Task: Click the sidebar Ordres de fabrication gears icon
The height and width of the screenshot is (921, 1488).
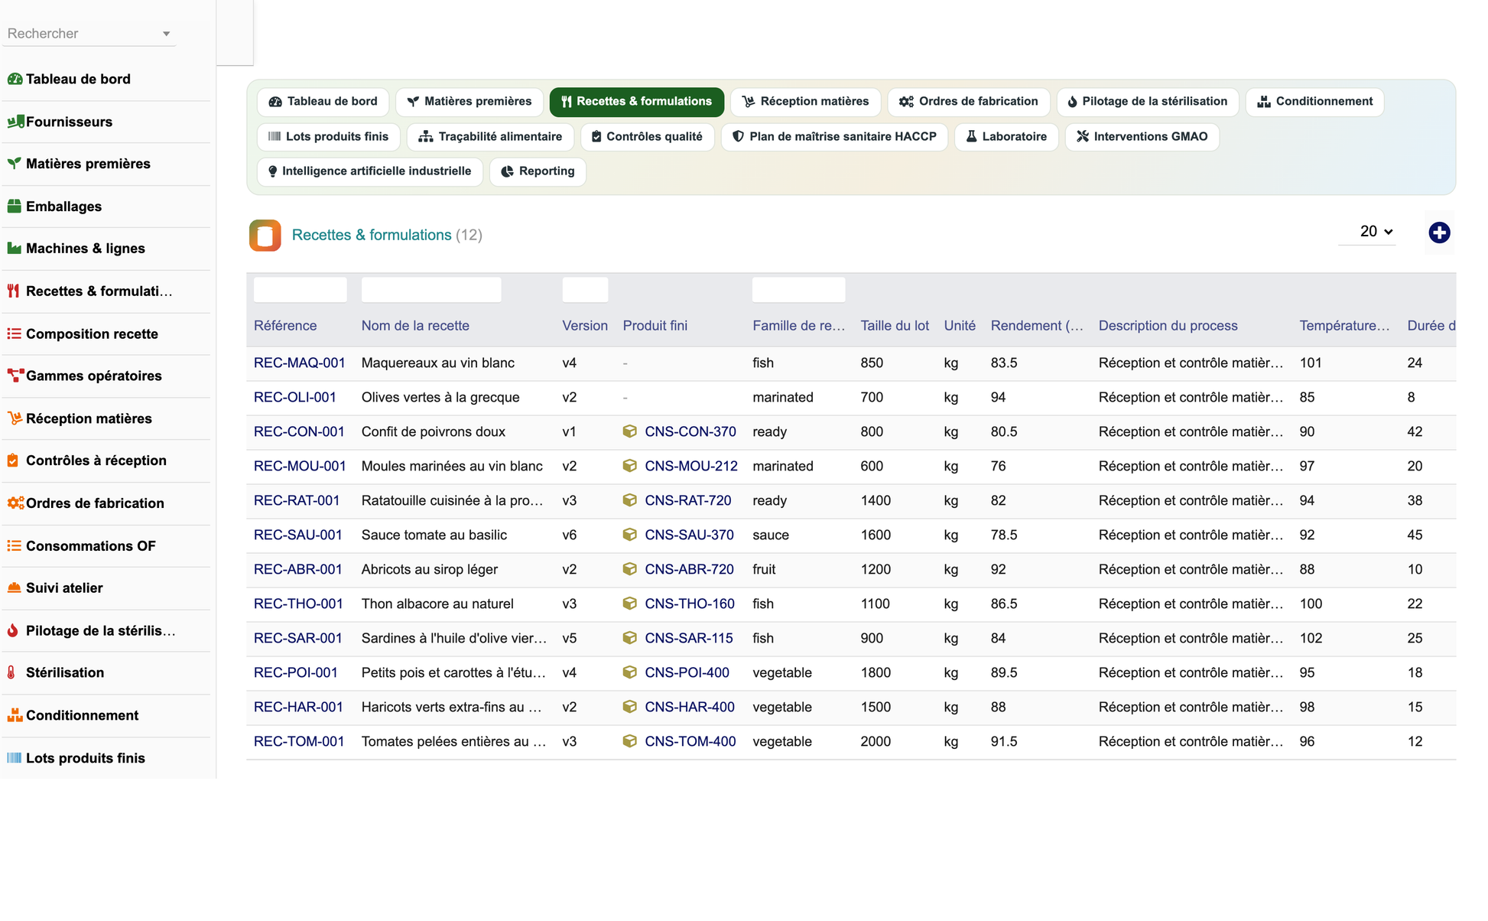Action: pos(15,503)
